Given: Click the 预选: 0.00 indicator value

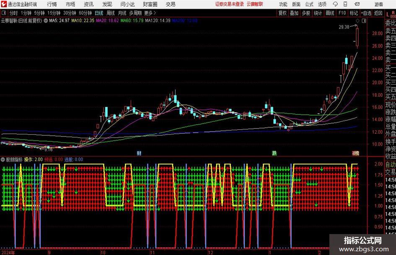Looking at the screenshot, I should click(54, 160).
